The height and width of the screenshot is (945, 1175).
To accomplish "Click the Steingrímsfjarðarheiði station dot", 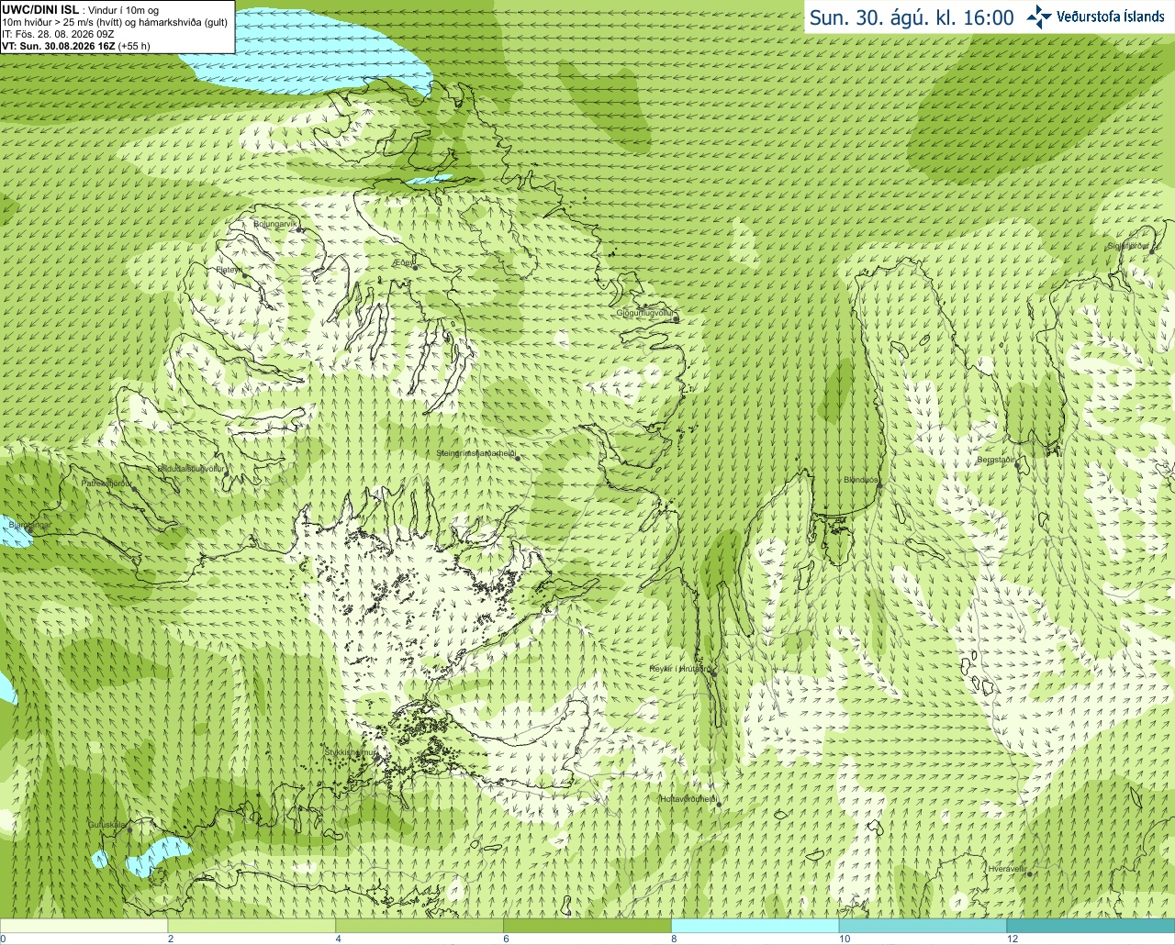I will (518, 457).
